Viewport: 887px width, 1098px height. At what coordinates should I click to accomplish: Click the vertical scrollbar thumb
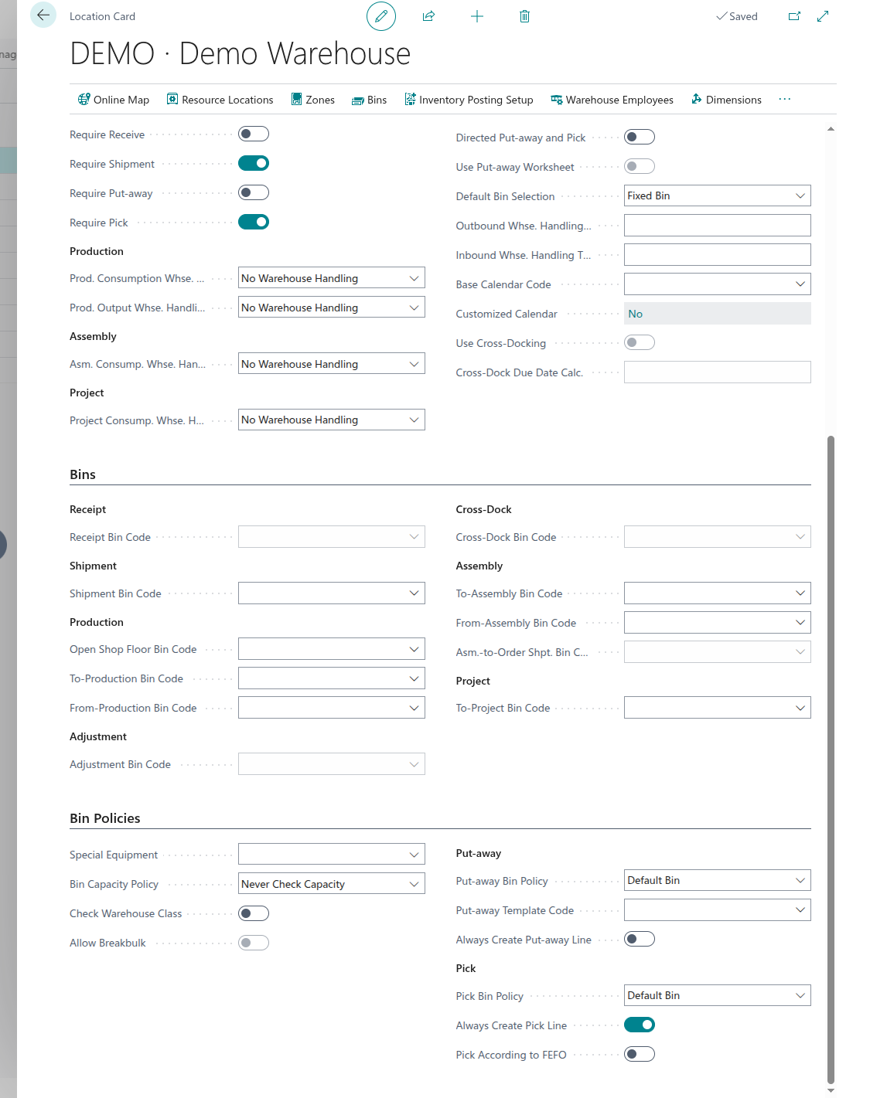point(831,757)
